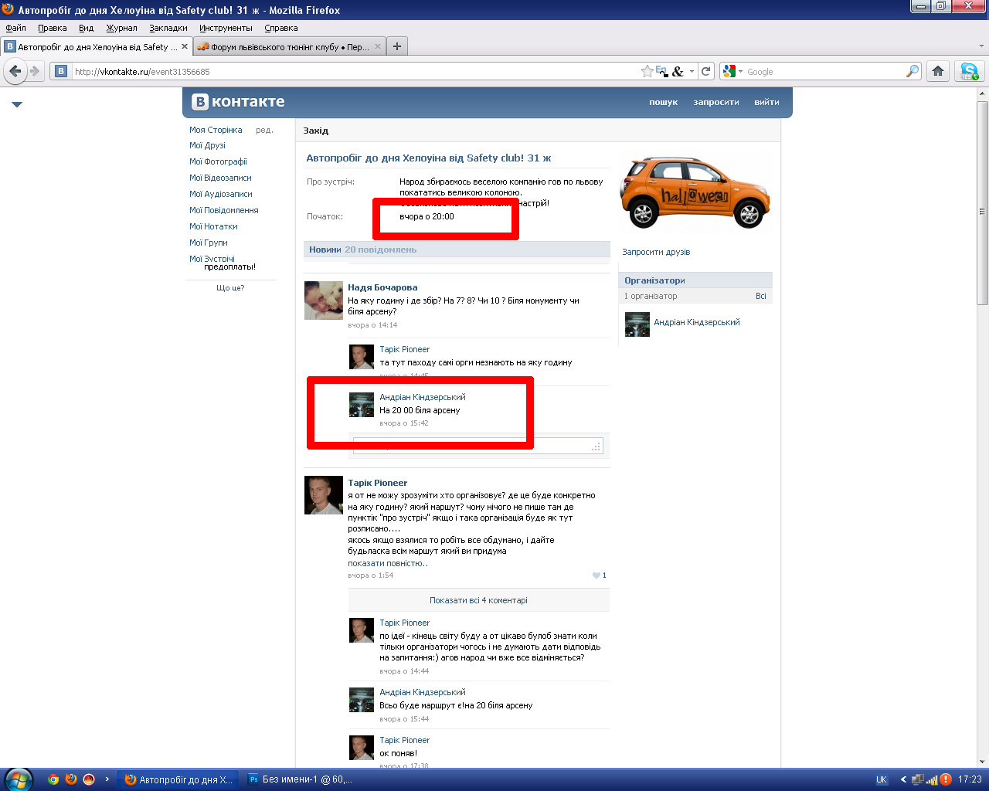The width and height of the screenshot is (989, 791).
Task: Open the Firefox home page icon
Action: coord(938,71)
